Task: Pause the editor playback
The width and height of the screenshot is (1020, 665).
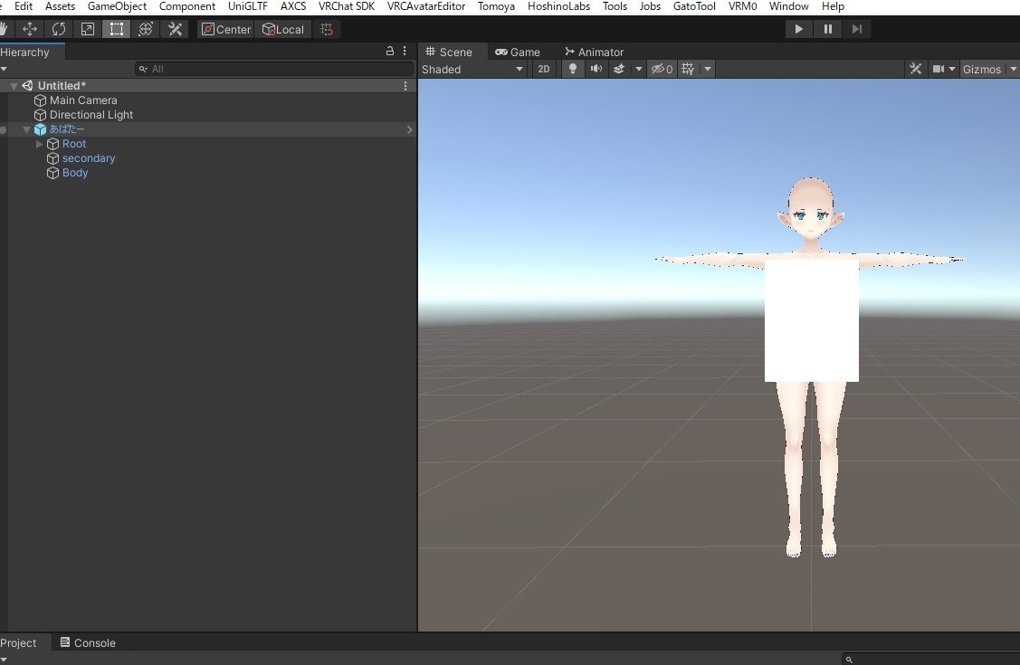Action: coord(827,28)
